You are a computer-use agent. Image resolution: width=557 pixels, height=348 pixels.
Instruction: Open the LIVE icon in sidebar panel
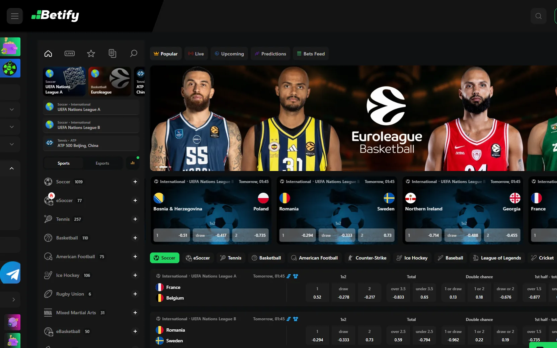pyautogui.click(x=70, y=53)
